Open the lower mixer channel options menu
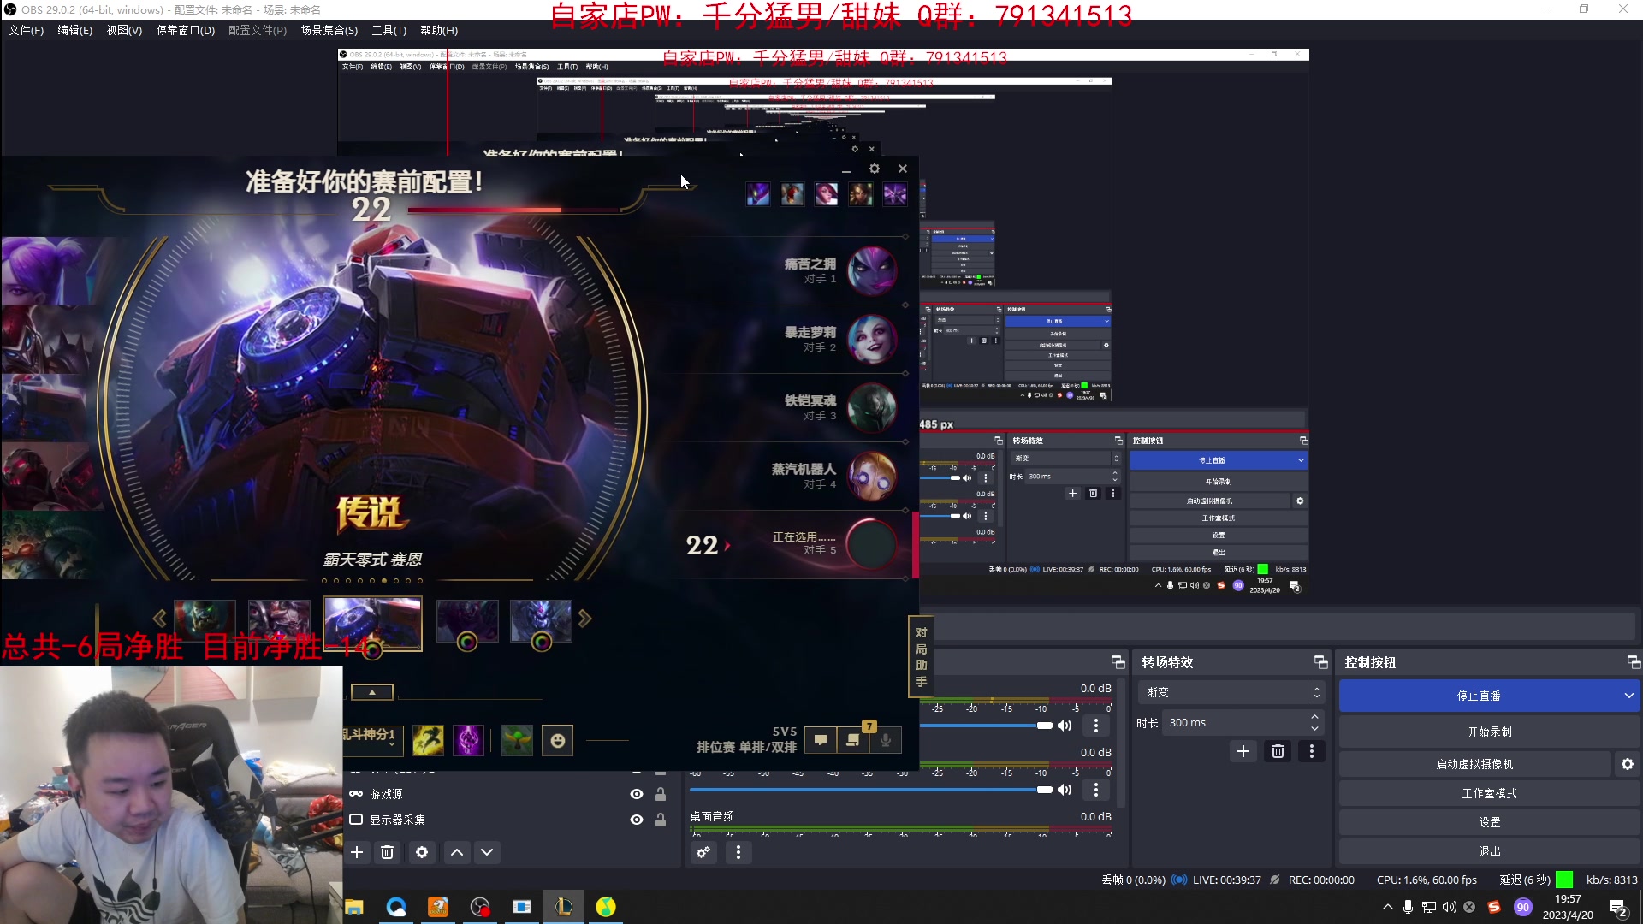 click(1096, 790)
